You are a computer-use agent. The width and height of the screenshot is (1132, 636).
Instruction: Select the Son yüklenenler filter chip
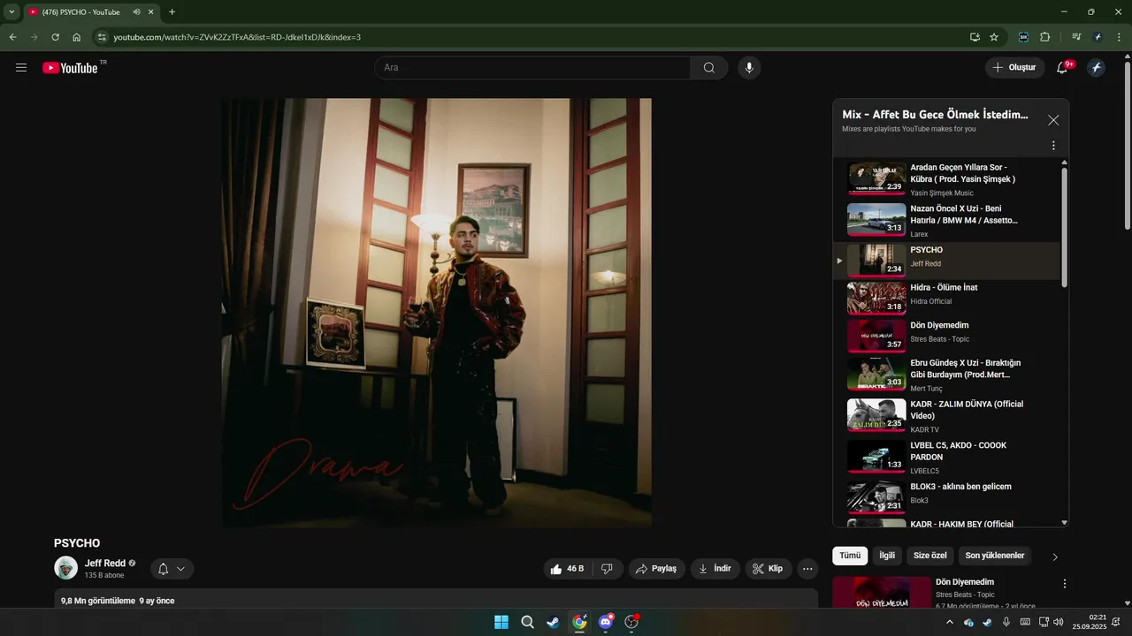[x=995, y=556]
